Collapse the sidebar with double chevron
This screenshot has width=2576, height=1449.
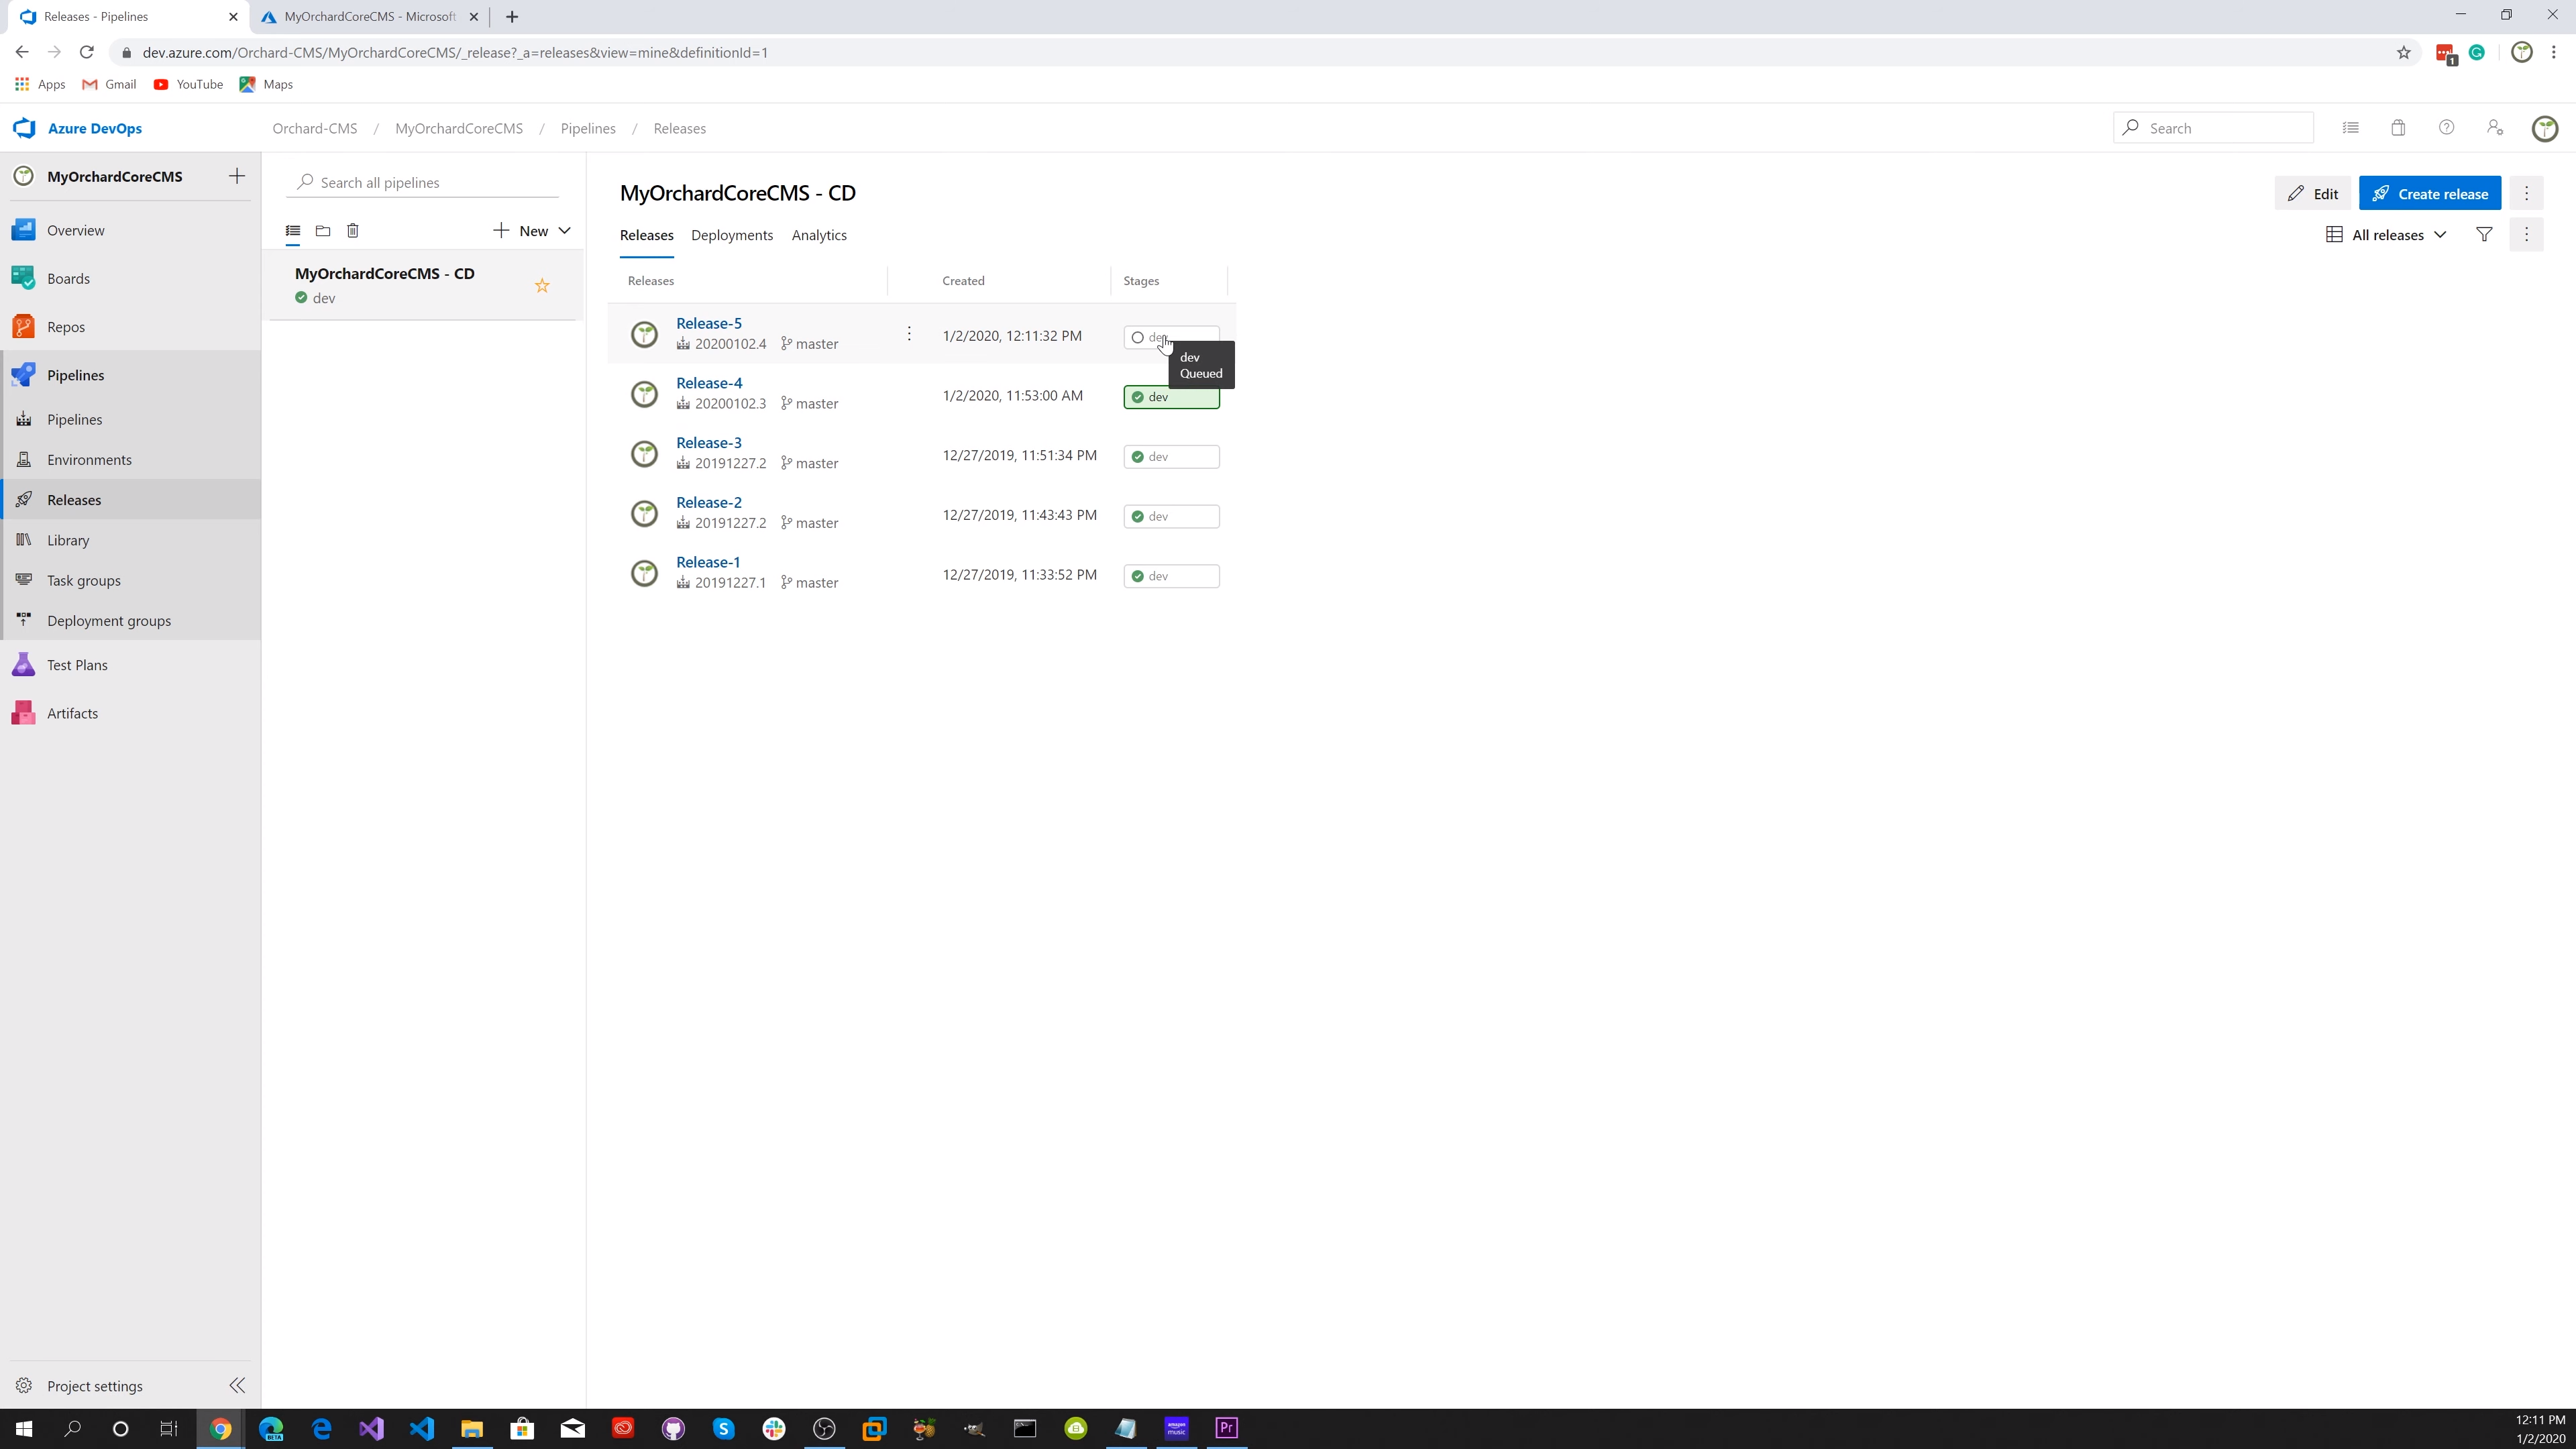(237, 1386)
